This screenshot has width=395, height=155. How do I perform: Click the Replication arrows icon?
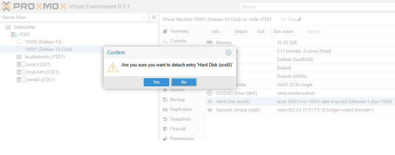click(165, 110)
